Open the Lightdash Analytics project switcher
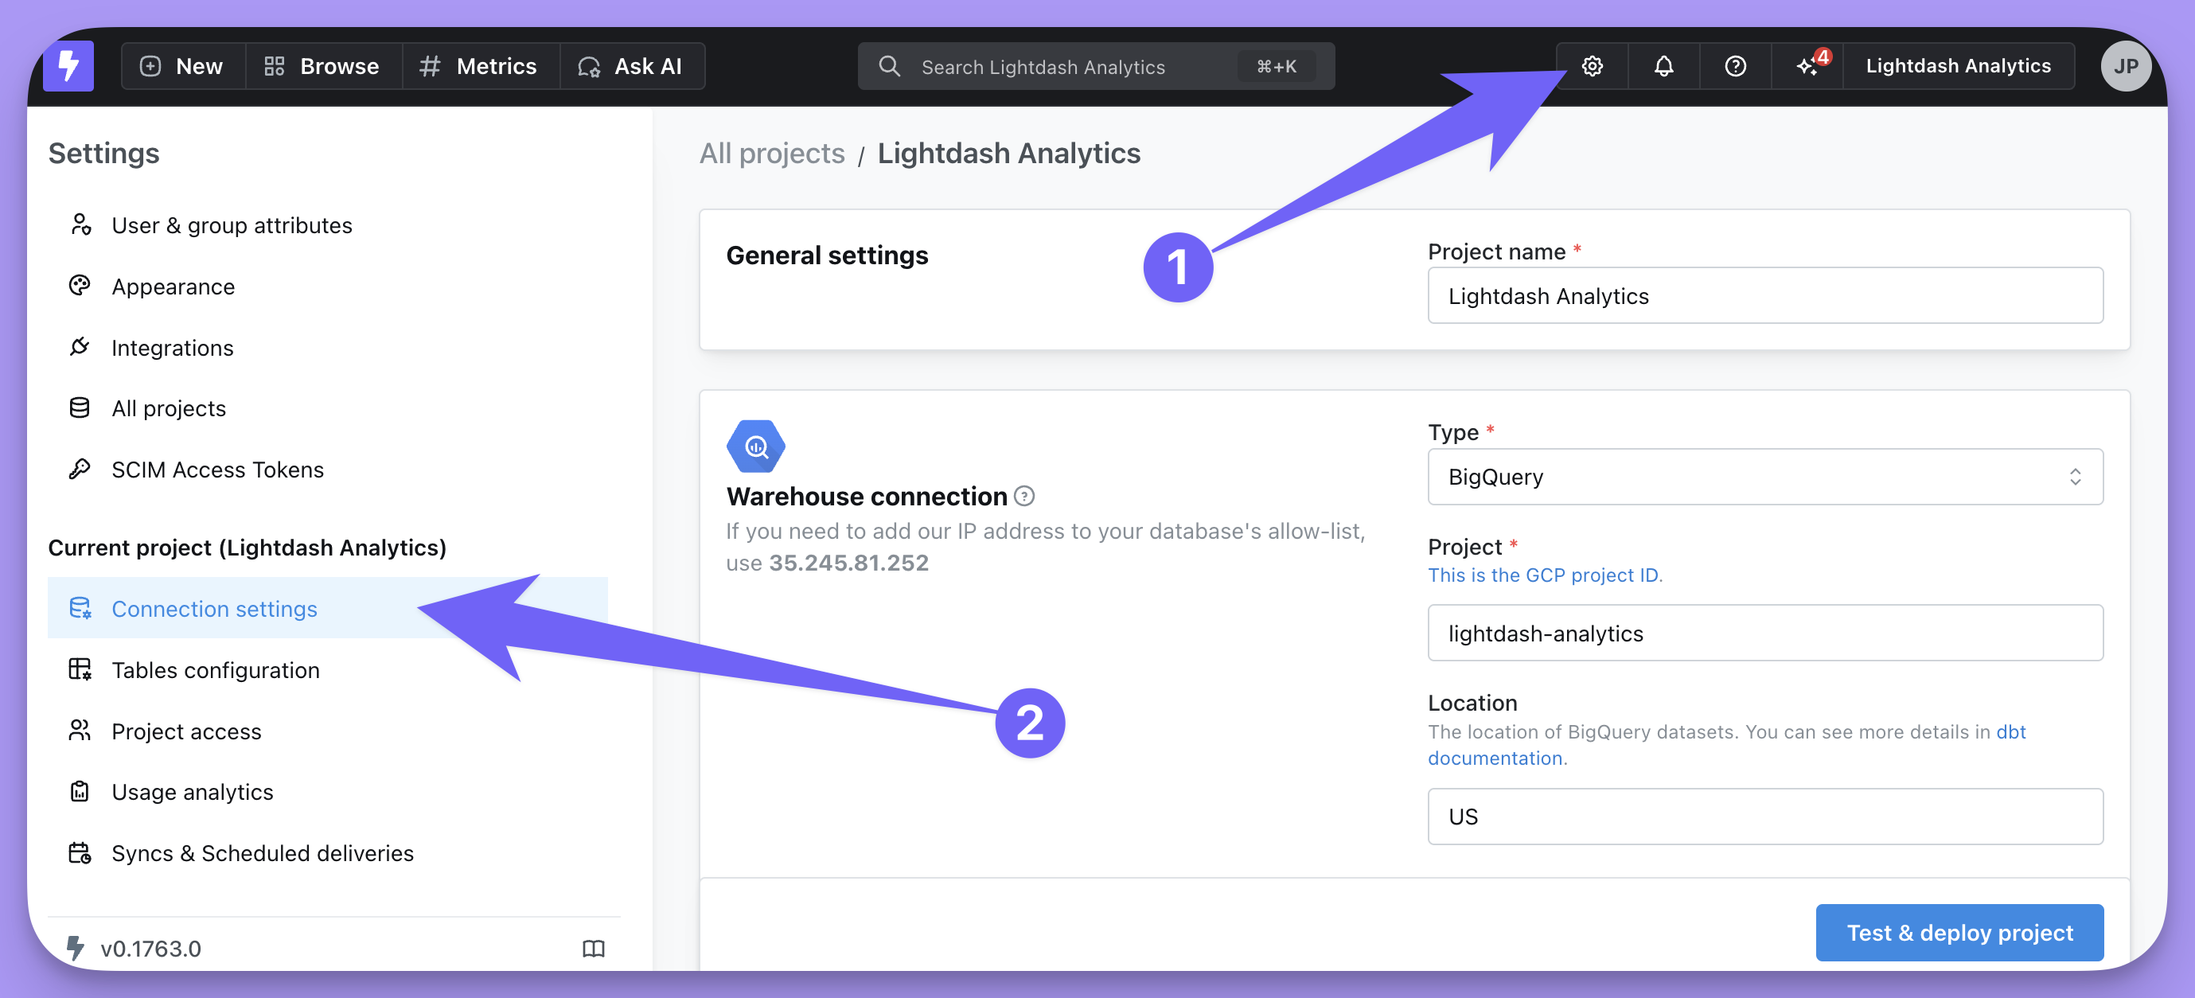The image size is (2195, 998). coord(1957,67)
